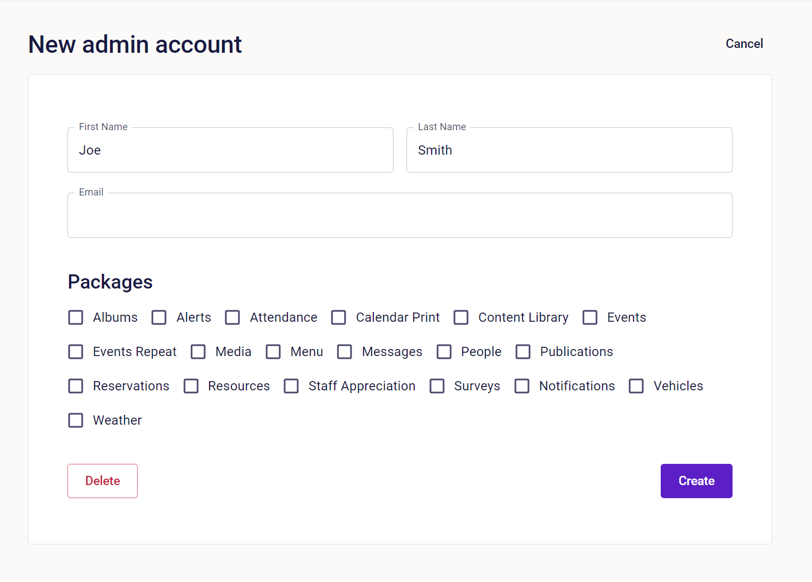This screenshot has width=812, height=582.
Task: Tick the Staff Appreciation checkbox
Action: point(291,386)
